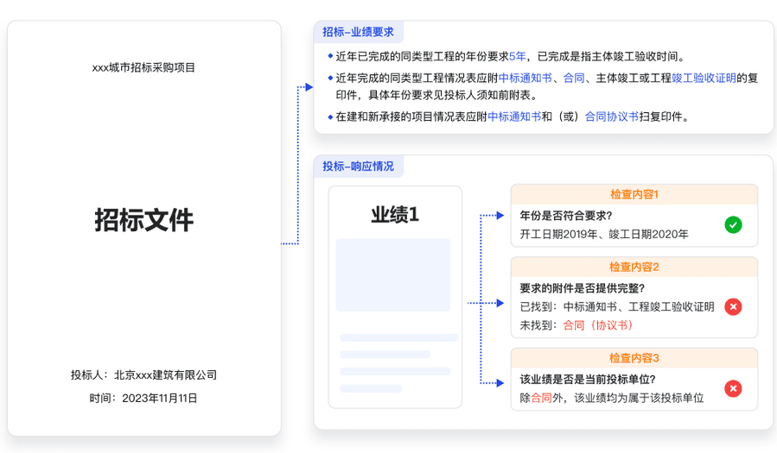777x453 pixels.
Task: Click the xxx城市招标采购项目 heading
Action: 143,68
